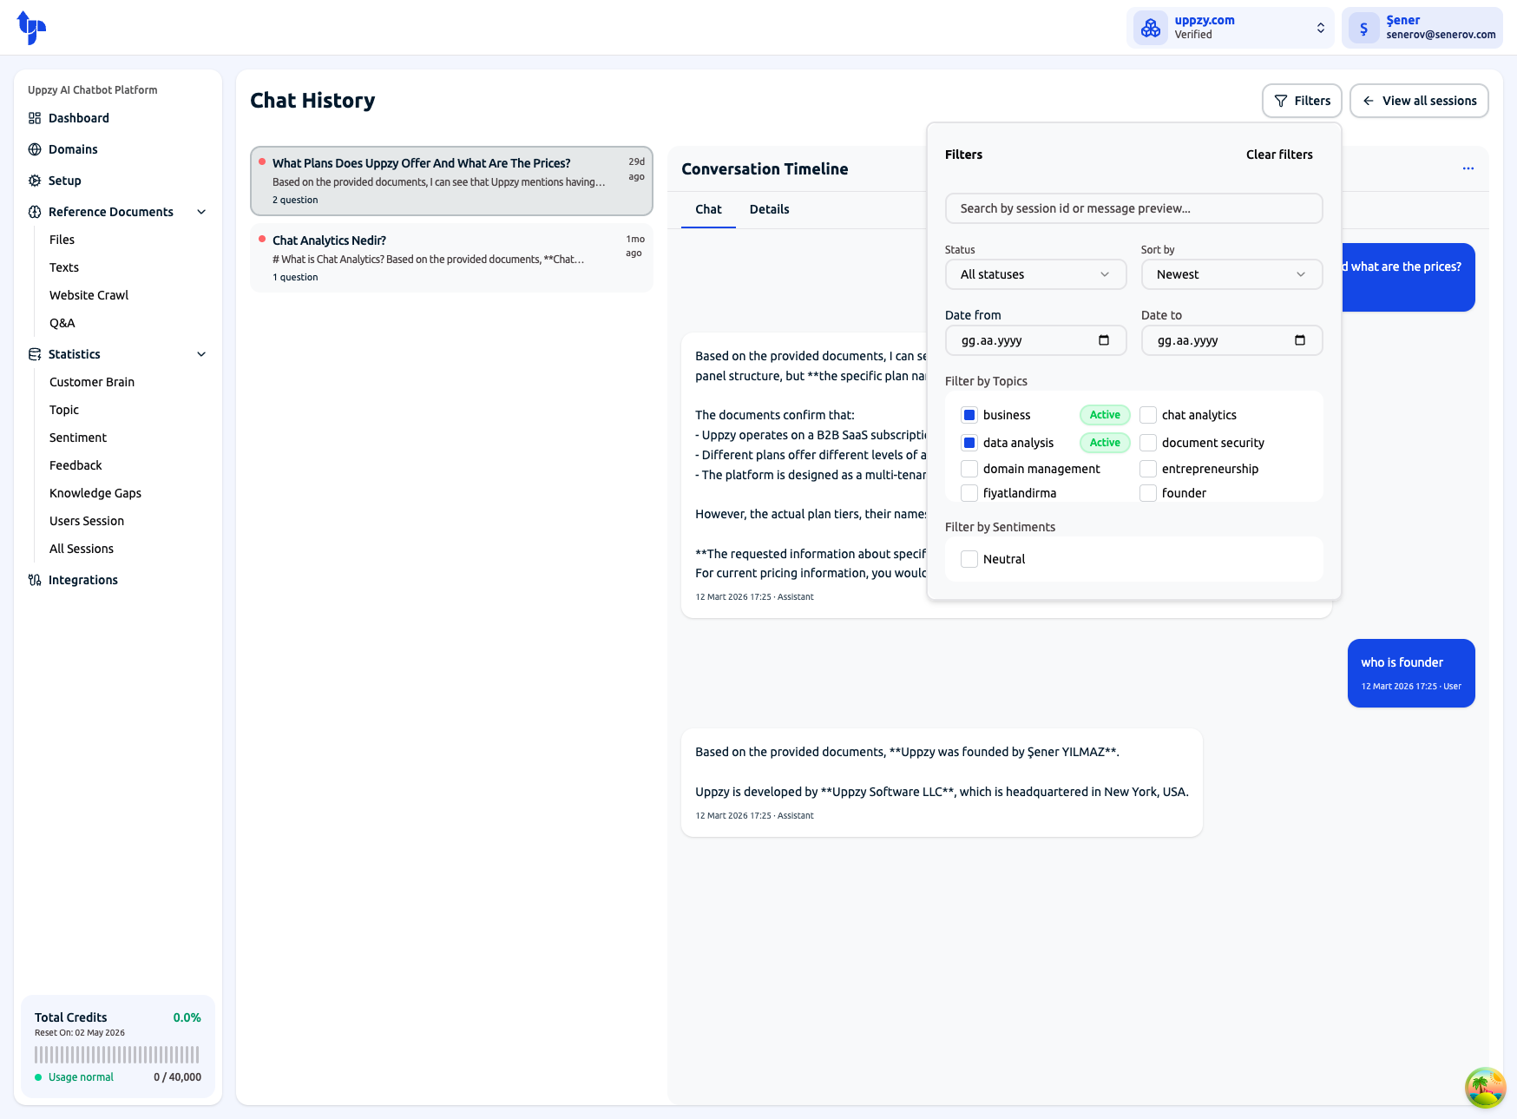Click the uppzy.com domain cubes icon
Image resolution: width=1517 pixels, height=1119 pixels.
(x=1151, y=28)
